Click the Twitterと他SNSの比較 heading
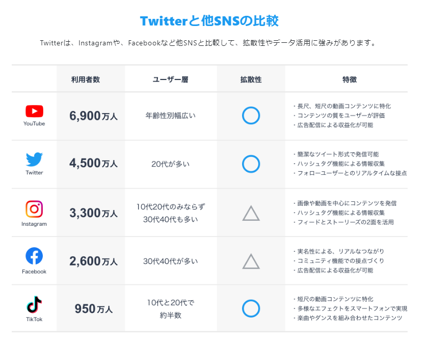Image resolution: width=427 pixels, height=341 pixels. [x=209, y=21]
